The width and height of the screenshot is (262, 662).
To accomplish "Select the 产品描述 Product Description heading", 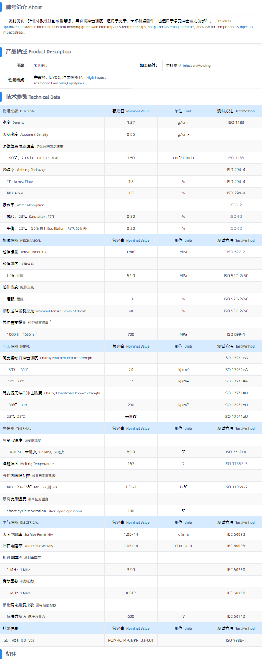I will click(38, 51).
